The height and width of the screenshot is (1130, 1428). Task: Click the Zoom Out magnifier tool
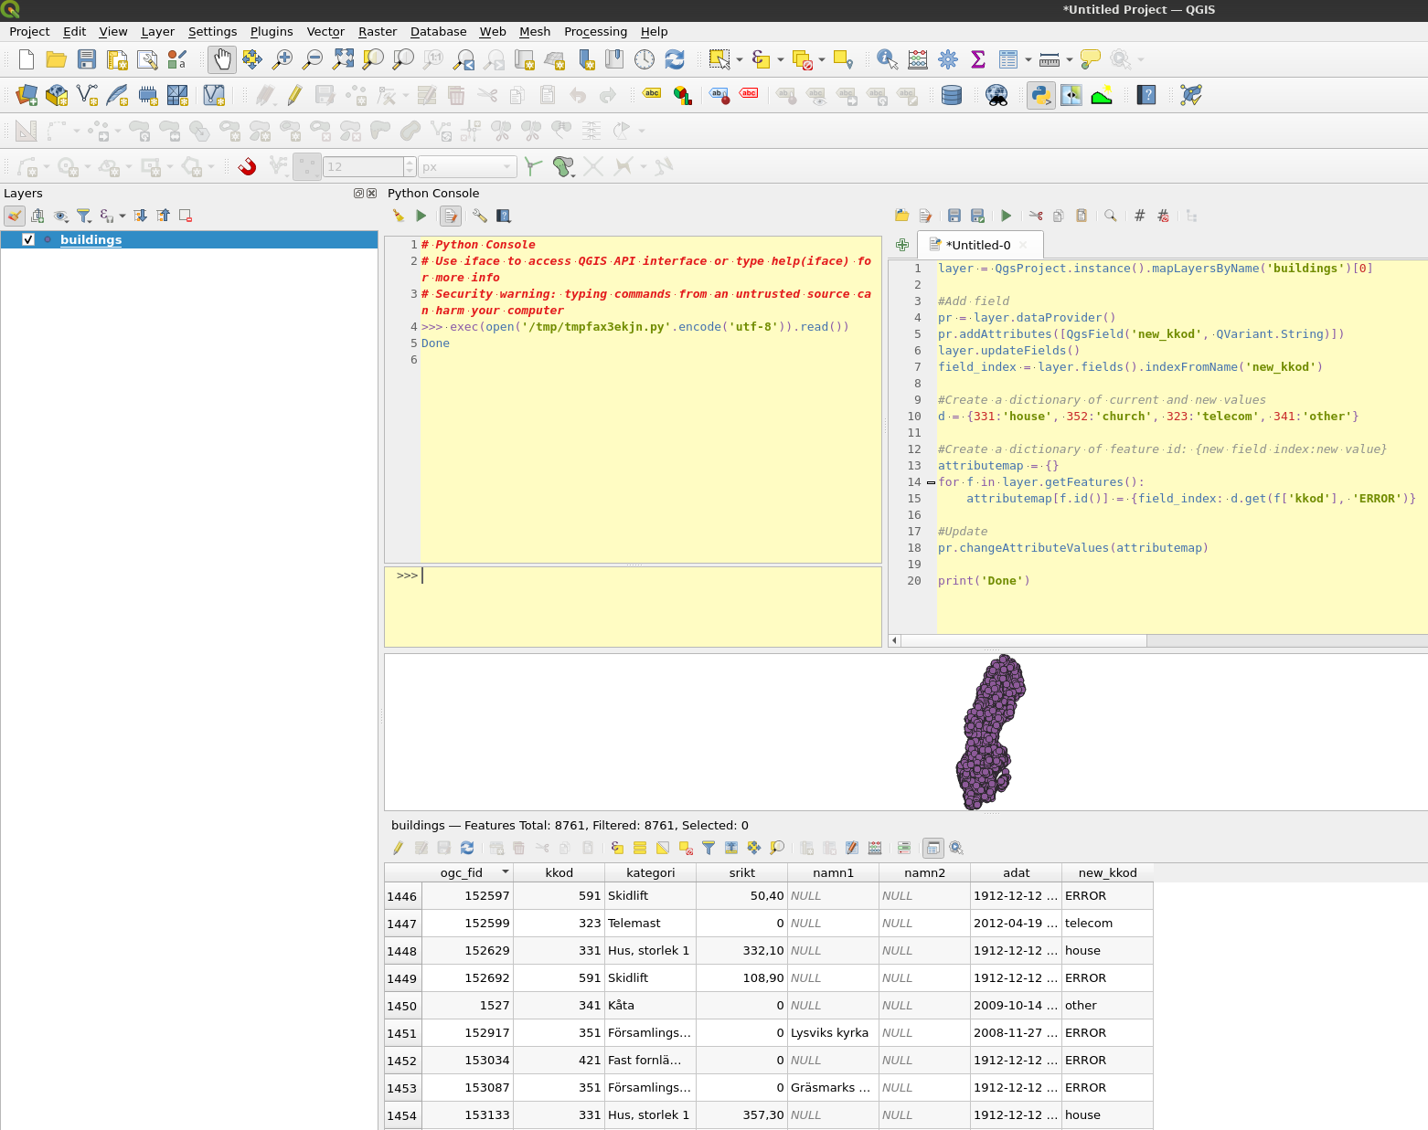313,59
